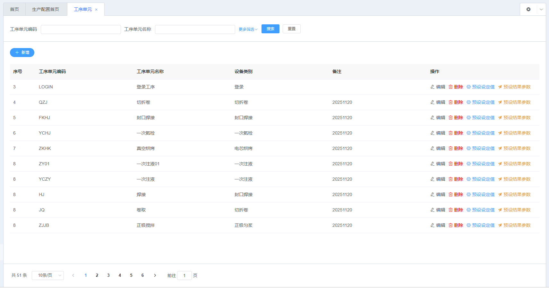Click the preset value gear icon for FKHJ

[x=468, y=118]
